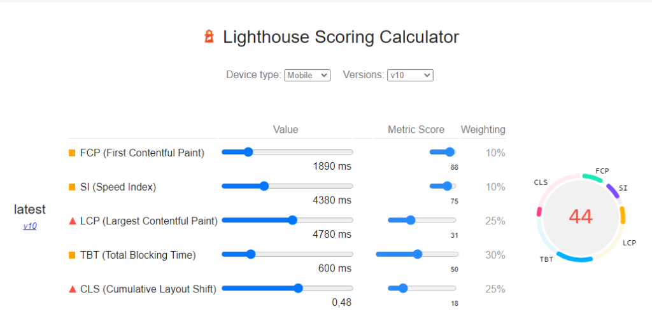The width and height of the screenshot is (652, 321).
Task: Click the TBT metric score slider
Action: pyautogui.click(x=418, y=254)
